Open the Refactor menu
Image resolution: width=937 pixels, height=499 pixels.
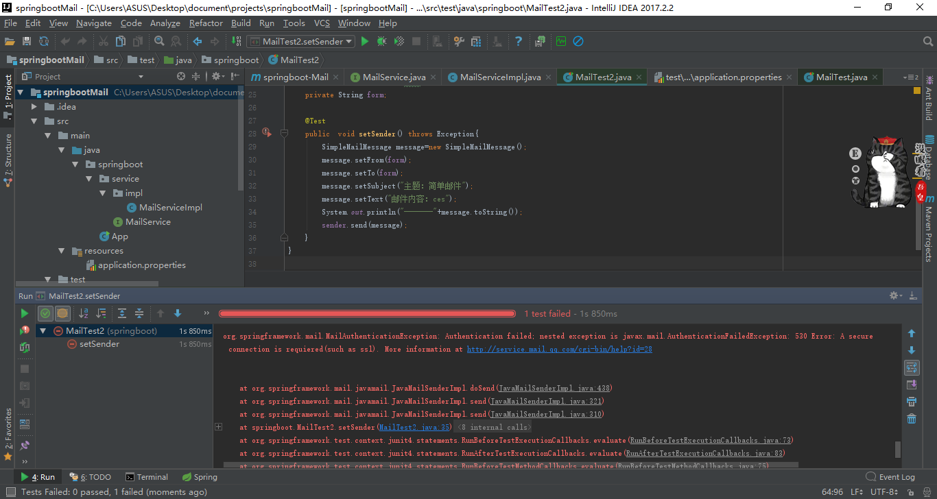point(206,23)
